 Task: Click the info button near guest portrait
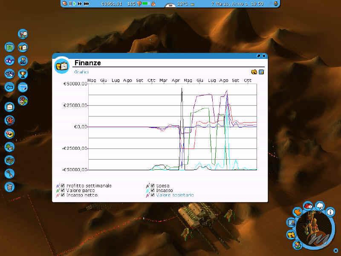click(330, 211)
